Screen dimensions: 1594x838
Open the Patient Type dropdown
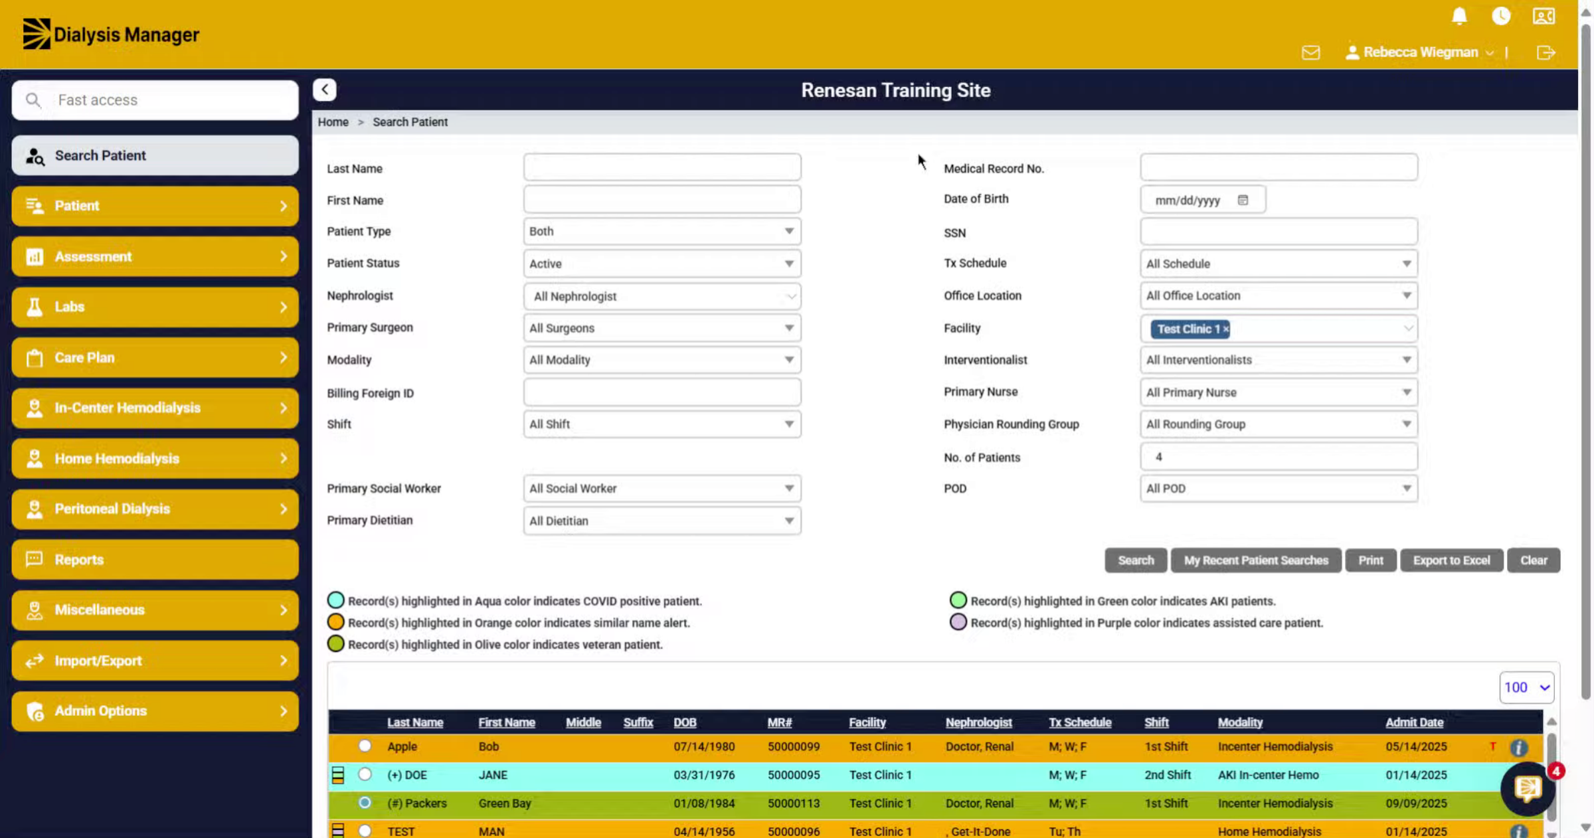pos(662,231)
